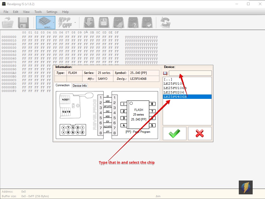
Task: Open the Tools menu
Action: pos(38,12)
